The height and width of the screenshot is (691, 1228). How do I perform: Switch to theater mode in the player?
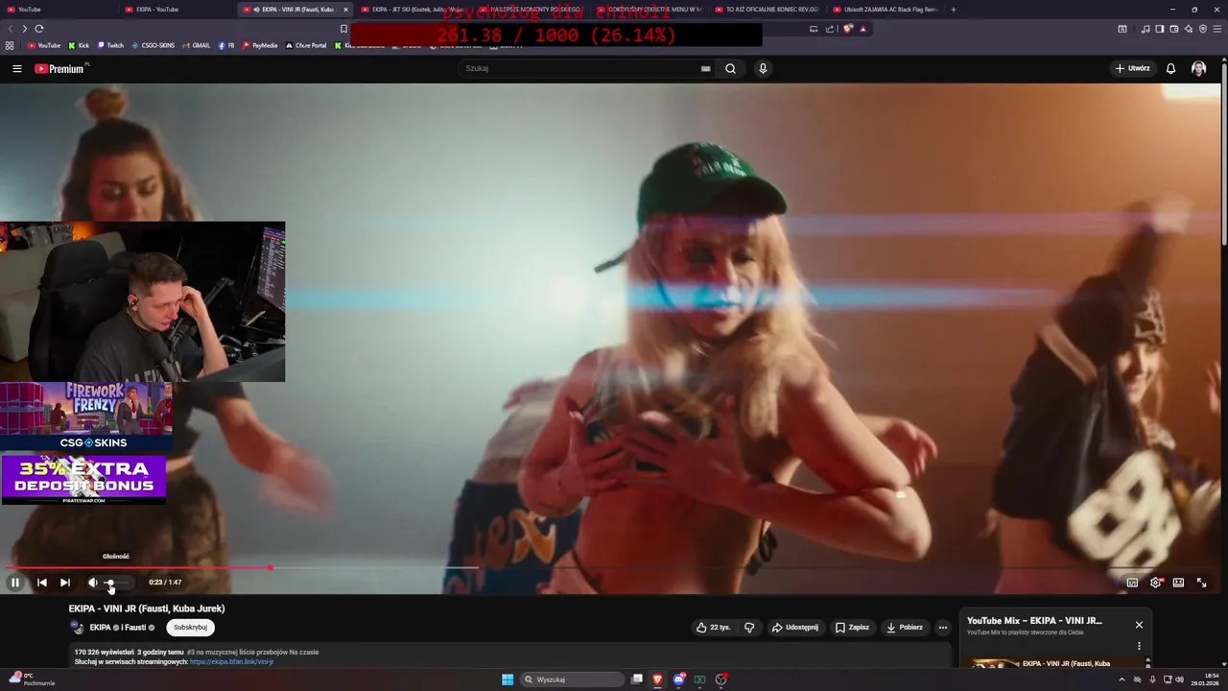click(1178, 583)
